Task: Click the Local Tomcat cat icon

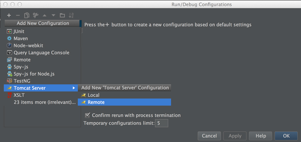Action: (83, 95)
